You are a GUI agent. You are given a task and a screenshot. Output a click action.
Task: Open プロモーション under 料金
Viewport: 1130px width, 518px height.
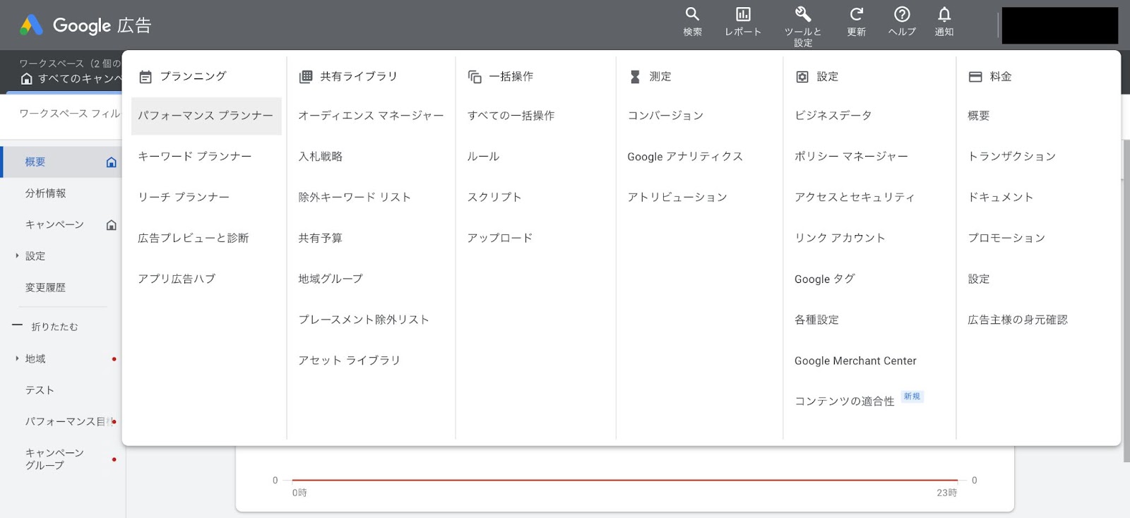point(1006,239)
